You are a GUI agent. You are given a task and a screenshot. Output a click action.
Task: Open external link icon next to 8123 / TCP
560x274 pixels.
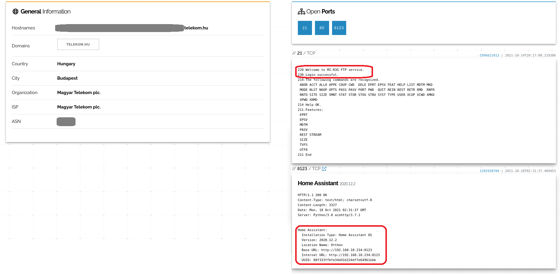click(324, 169)
